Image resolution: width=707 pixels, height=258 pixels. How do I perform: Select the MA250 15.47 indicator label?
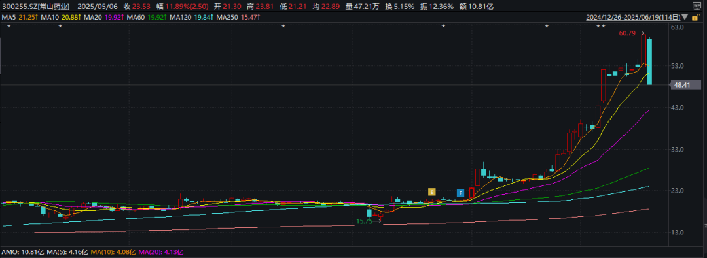238,18
